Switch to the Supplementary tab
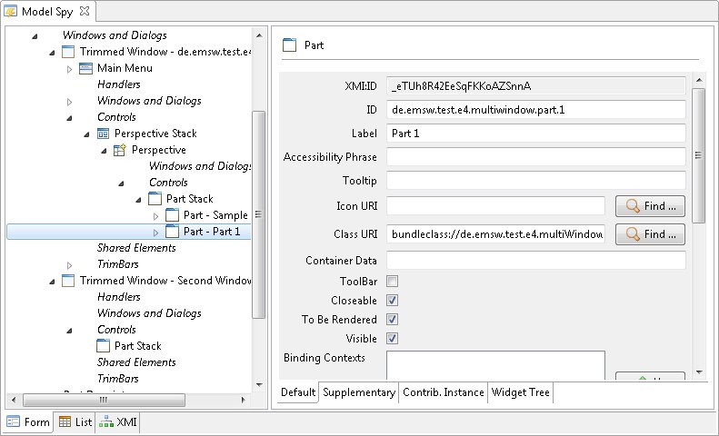 (359, 393)
